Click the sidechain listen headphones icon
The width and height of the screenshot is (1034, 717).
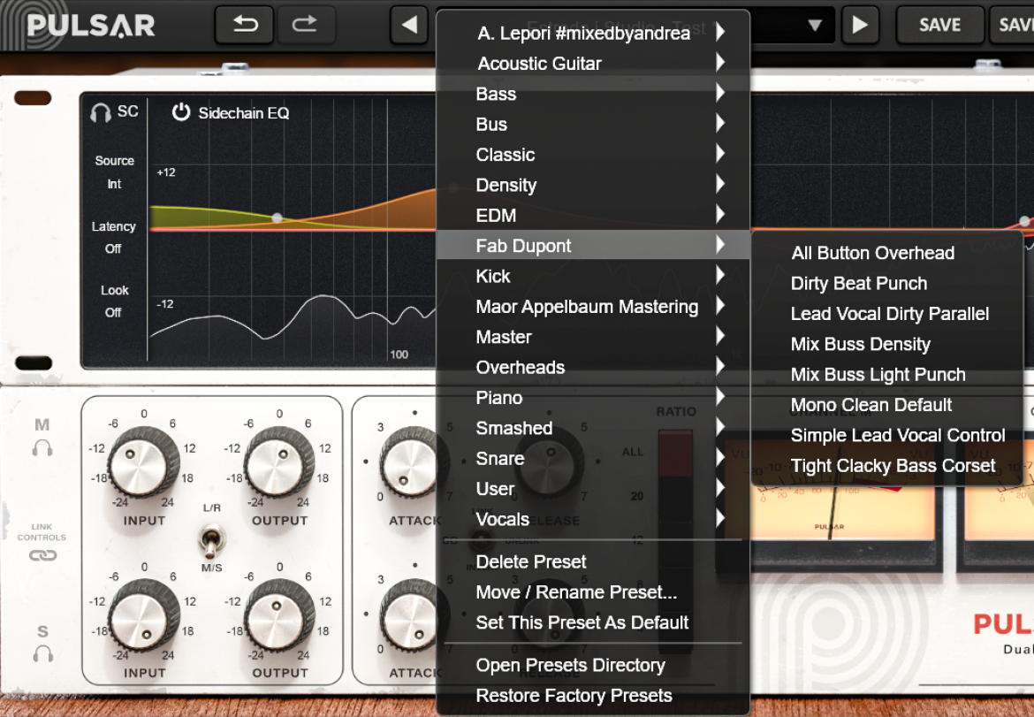(x=101, y=113)
